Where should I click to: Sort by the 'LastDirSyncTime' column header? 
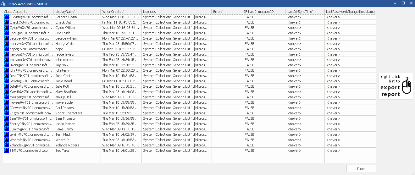305,12
